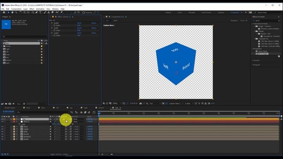The width and height of the screenshot is (283, 159).
Task: Open the Custom View 1 dropdown
Action: pyautogui.click(x=176, y=103)
